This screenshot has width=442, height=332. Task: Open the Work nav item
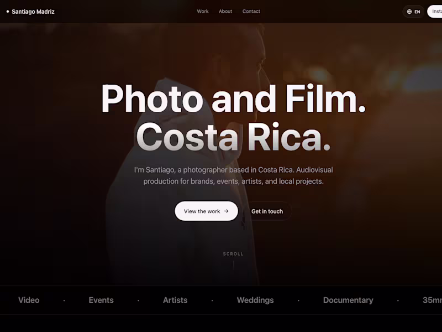pyautogui.click(x=203, y=11)
